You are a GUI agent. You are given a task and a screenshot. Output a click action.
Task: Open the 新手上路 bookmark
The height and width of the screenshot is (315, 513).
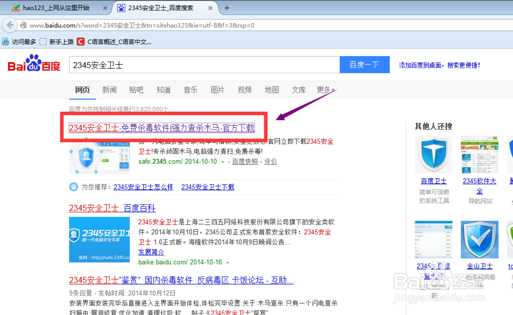click(56, 42)
